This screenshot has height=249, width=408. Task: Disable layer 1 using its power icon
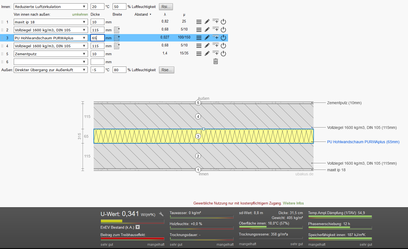(x=223, y=22)
